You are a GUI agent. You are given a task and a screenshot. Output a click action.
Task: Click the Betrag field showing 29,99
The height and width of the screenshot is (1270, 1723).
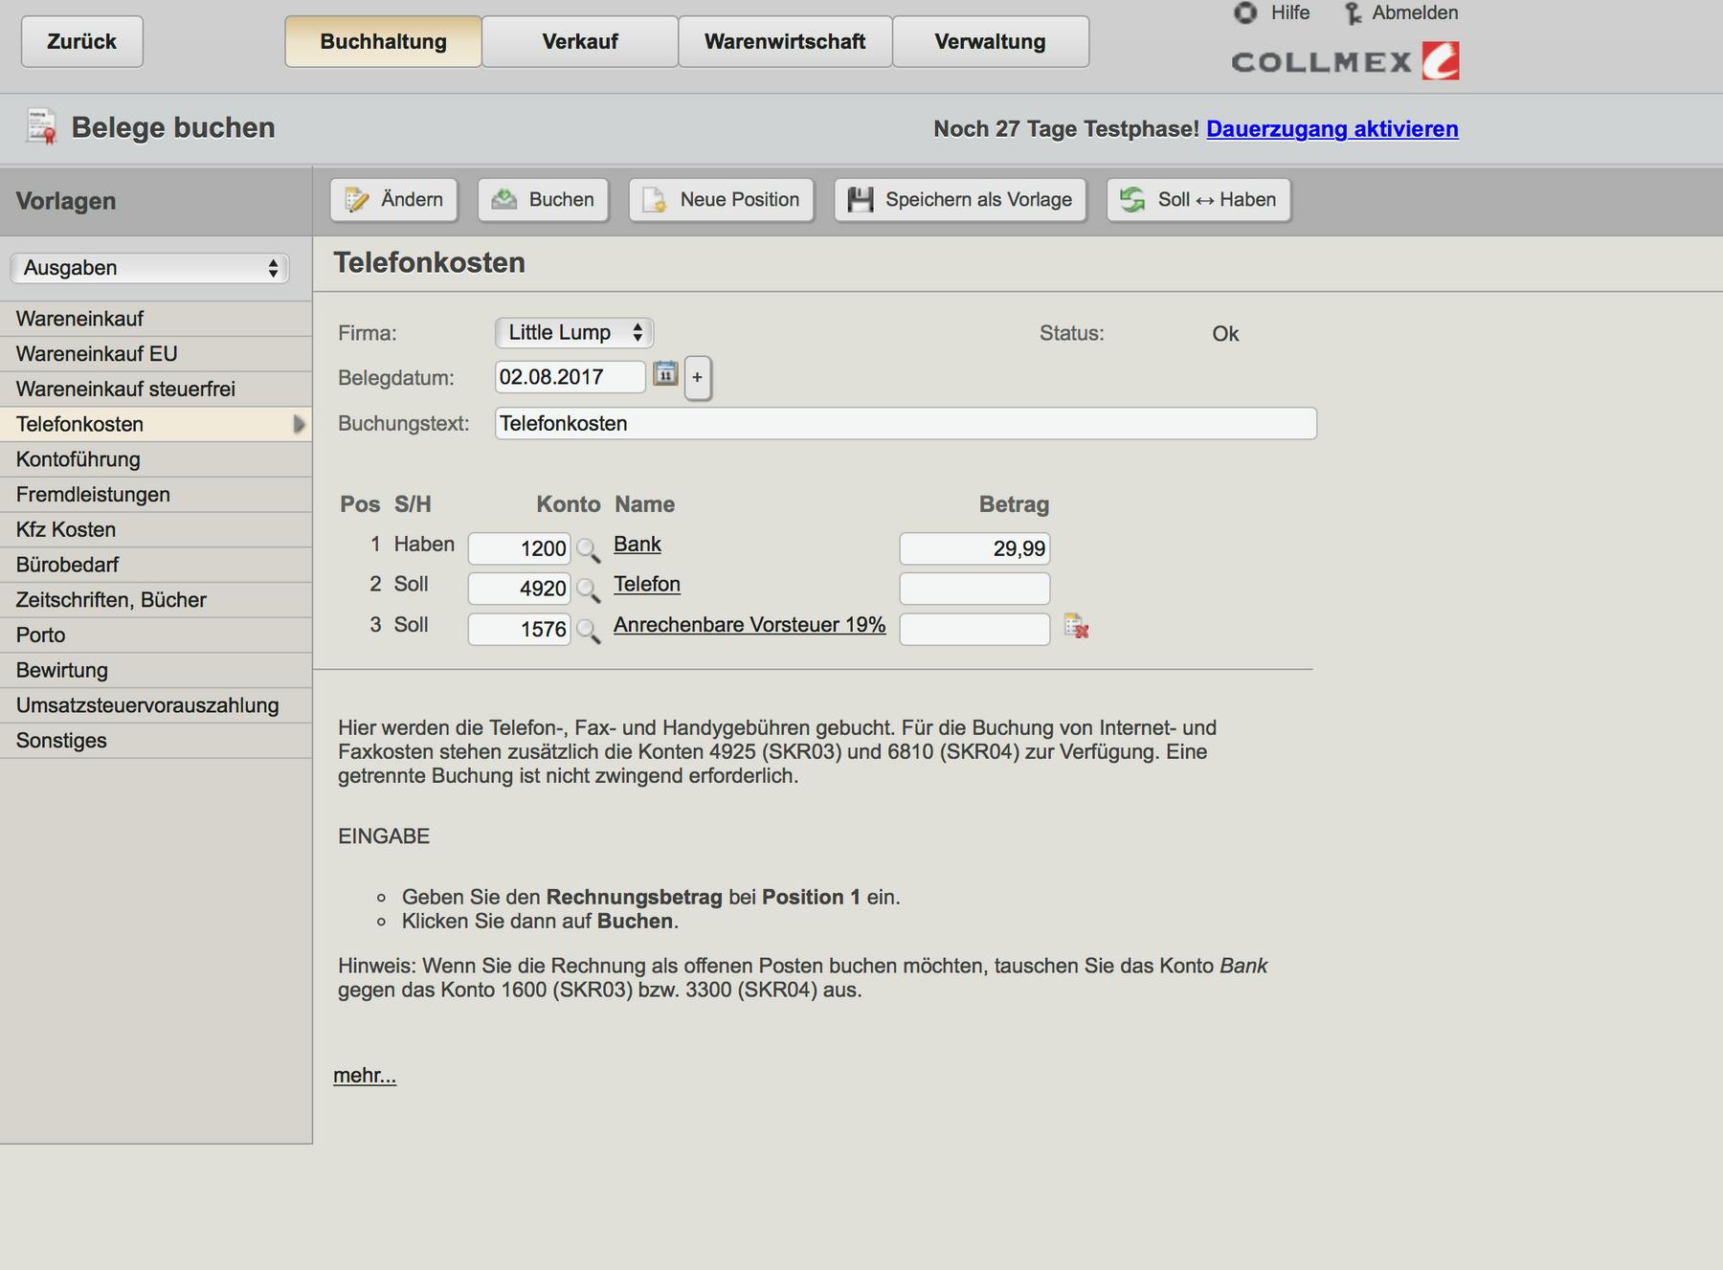point(974,548)
